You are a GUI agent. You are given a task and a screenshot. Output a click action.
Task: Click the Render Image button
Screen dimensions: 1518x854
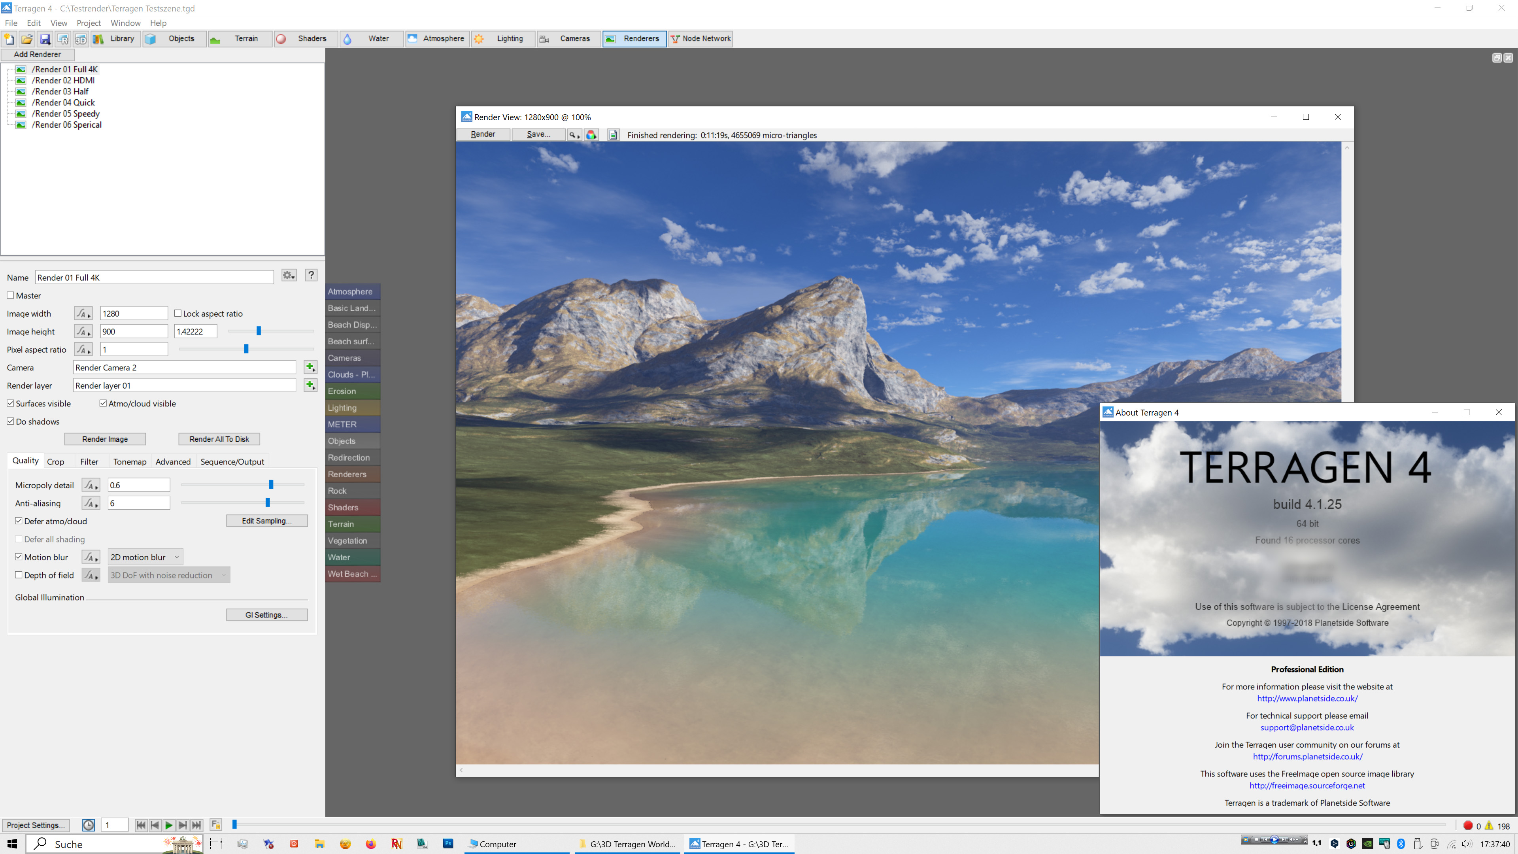105,439
